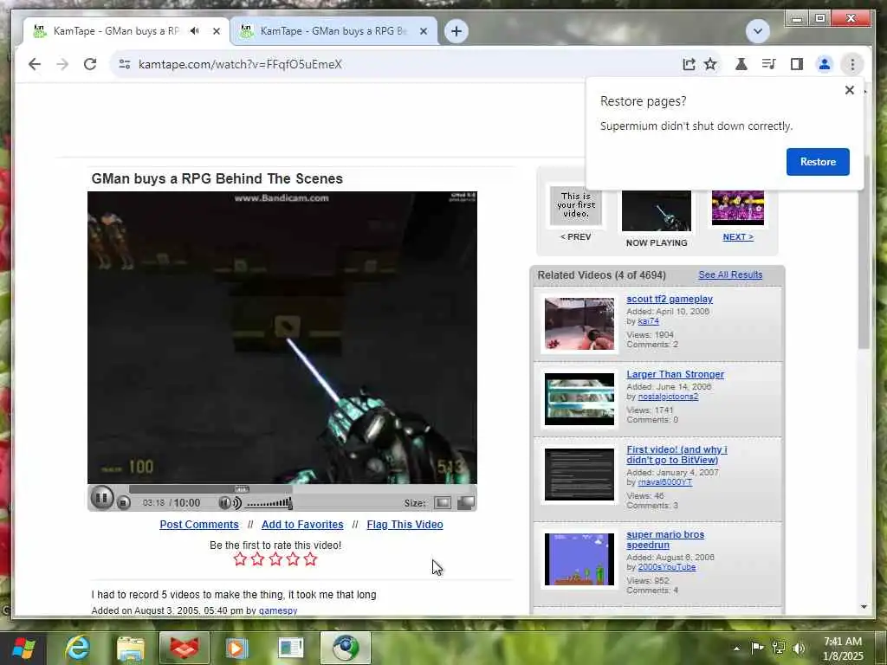
Task: Launch Internet Explorer from taskbar
Action: point(77,648)
